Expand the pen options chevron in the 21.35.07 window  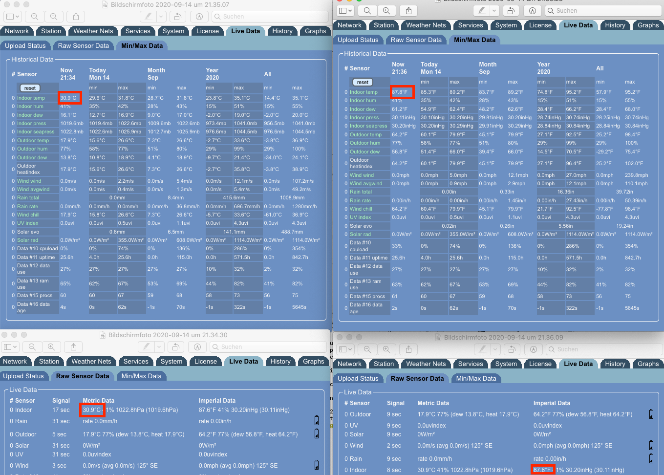tap(161, 16)
